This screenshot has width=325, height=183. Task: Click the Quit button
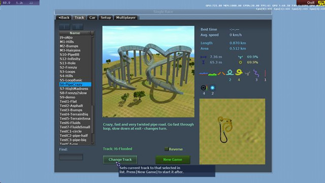(310, 3)
